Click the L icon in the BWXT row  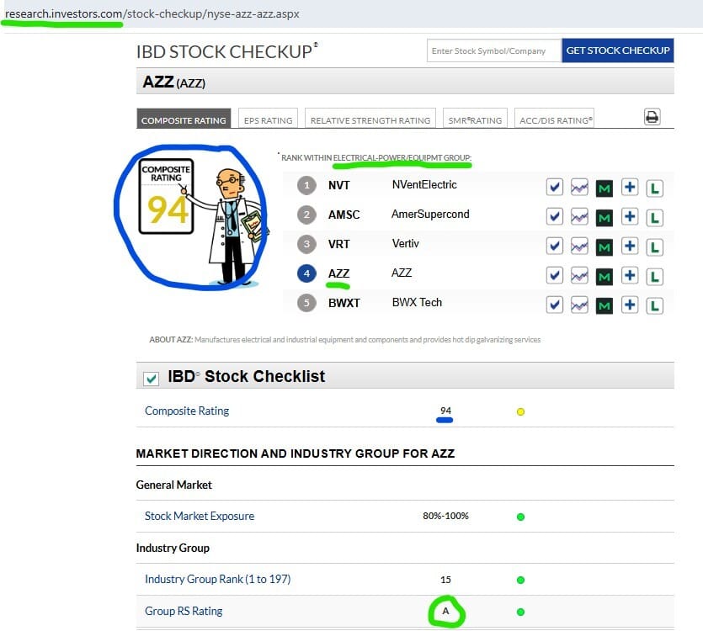pos(654,306)
